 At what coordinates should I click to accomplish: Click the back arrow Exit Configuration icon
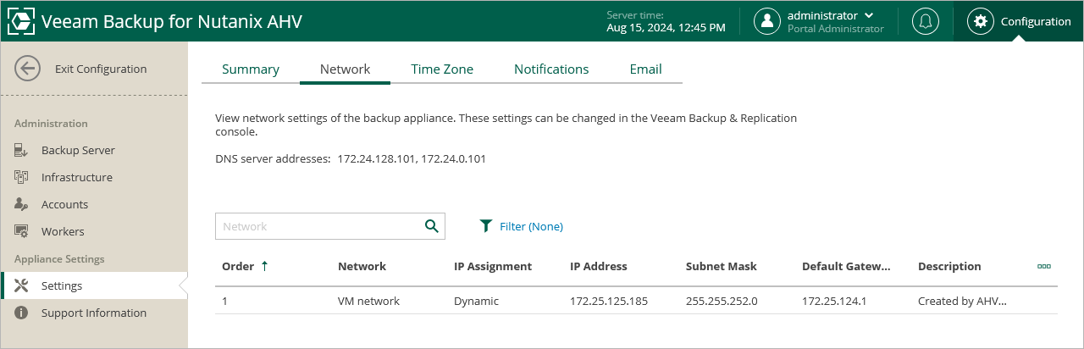28,69
